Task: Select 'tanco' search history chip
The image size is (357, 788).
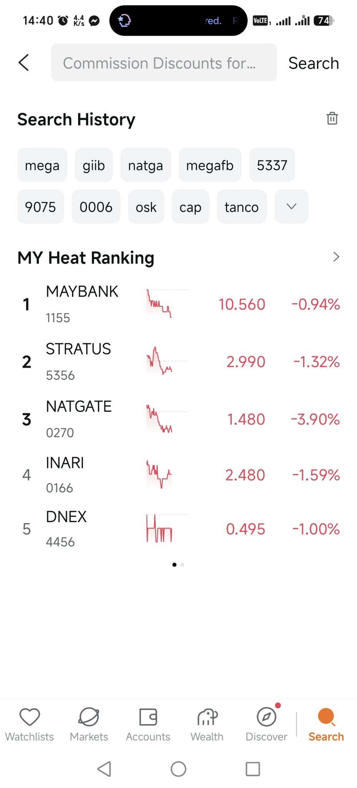Action: click(242, 207)
